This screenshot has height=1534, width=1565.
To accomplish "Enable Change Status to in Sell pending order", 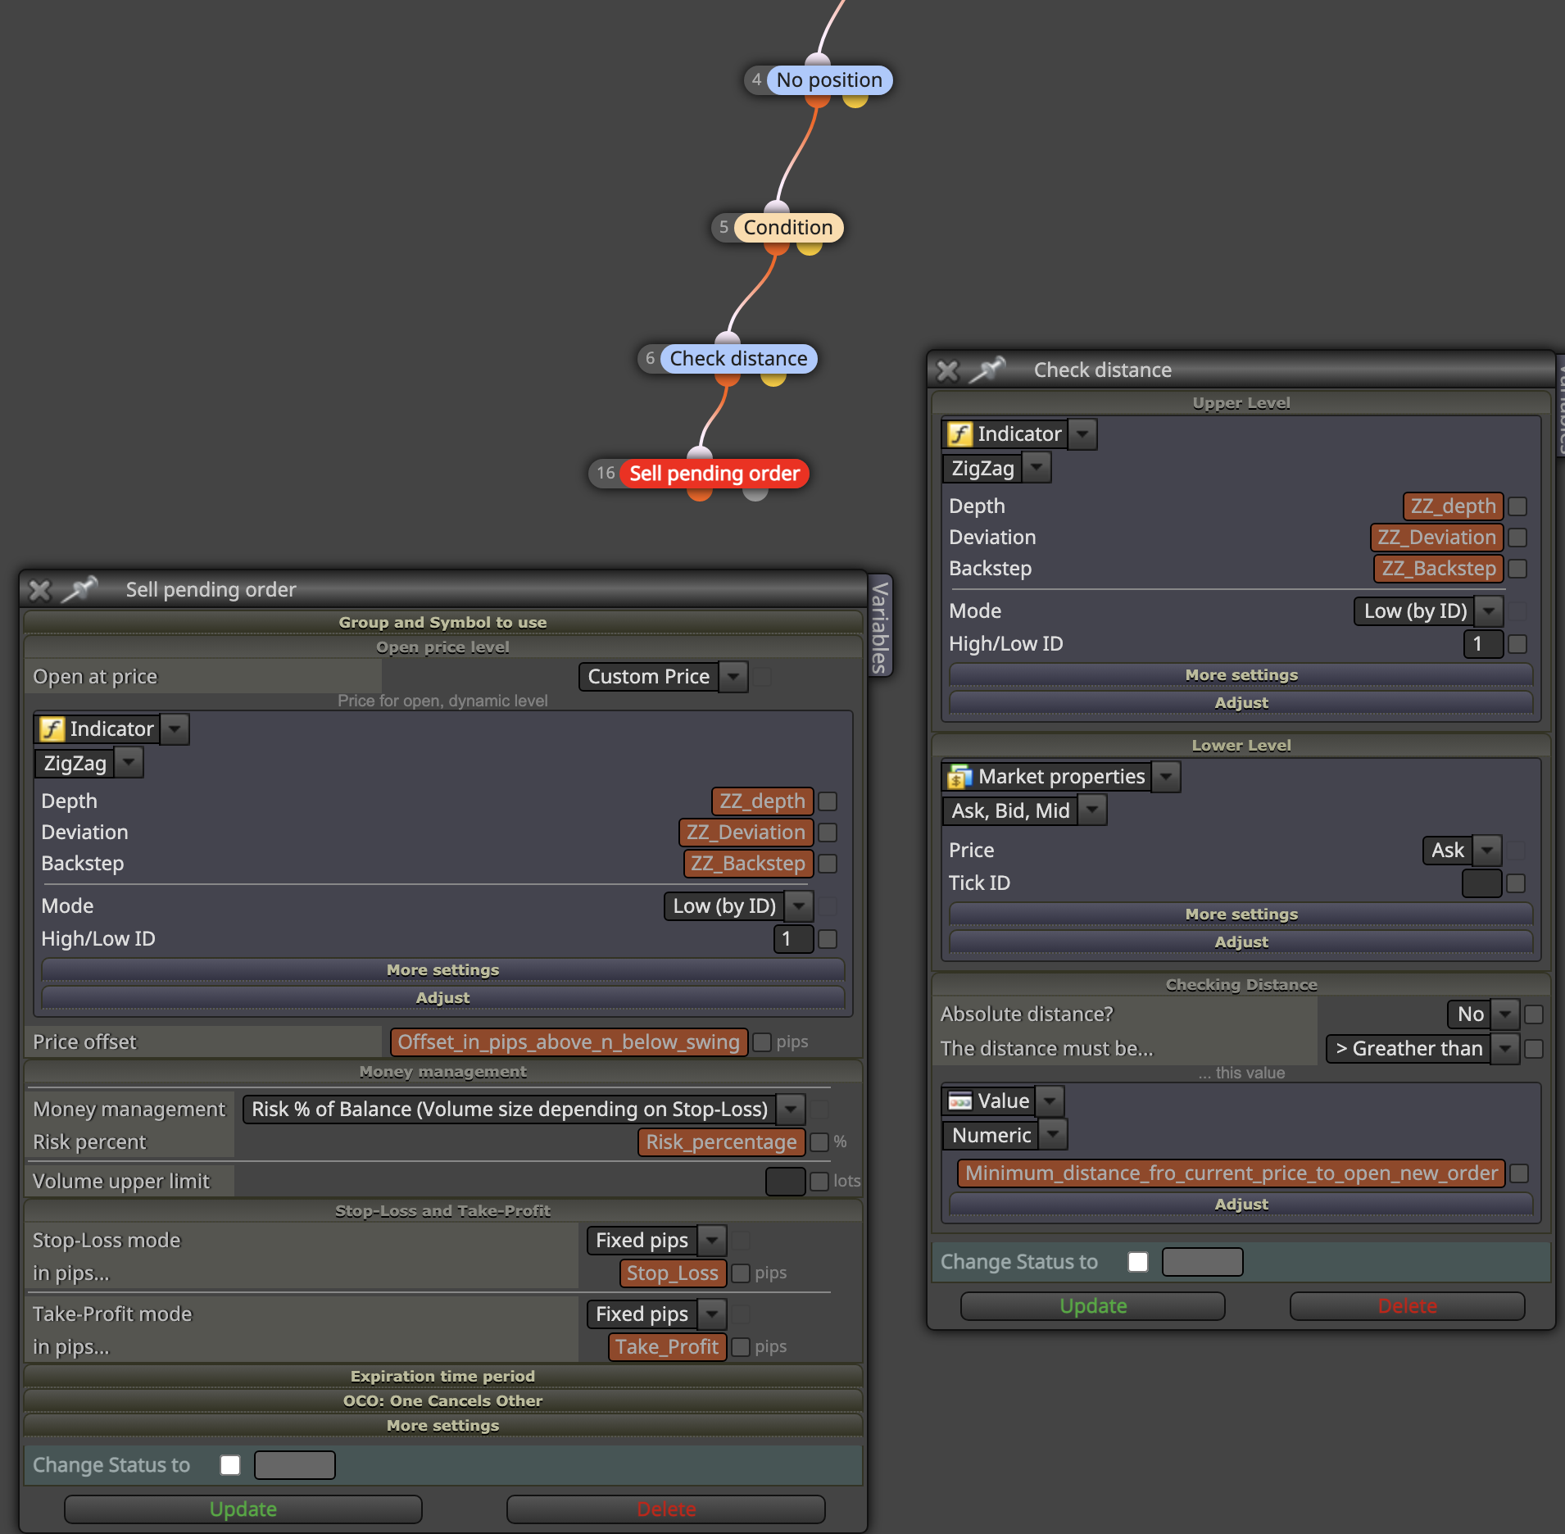I will click(x=230, y=1464).
